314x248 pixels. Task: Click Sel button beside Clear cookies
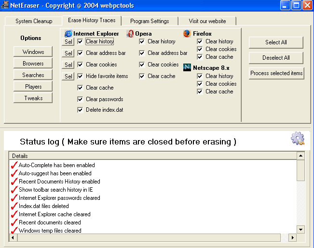pos(68,65)
